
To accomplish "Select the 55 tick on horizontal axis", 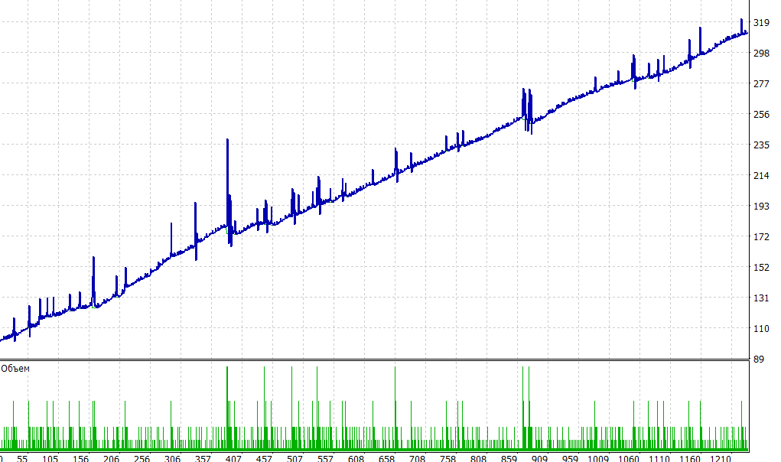I will point(22,459).
